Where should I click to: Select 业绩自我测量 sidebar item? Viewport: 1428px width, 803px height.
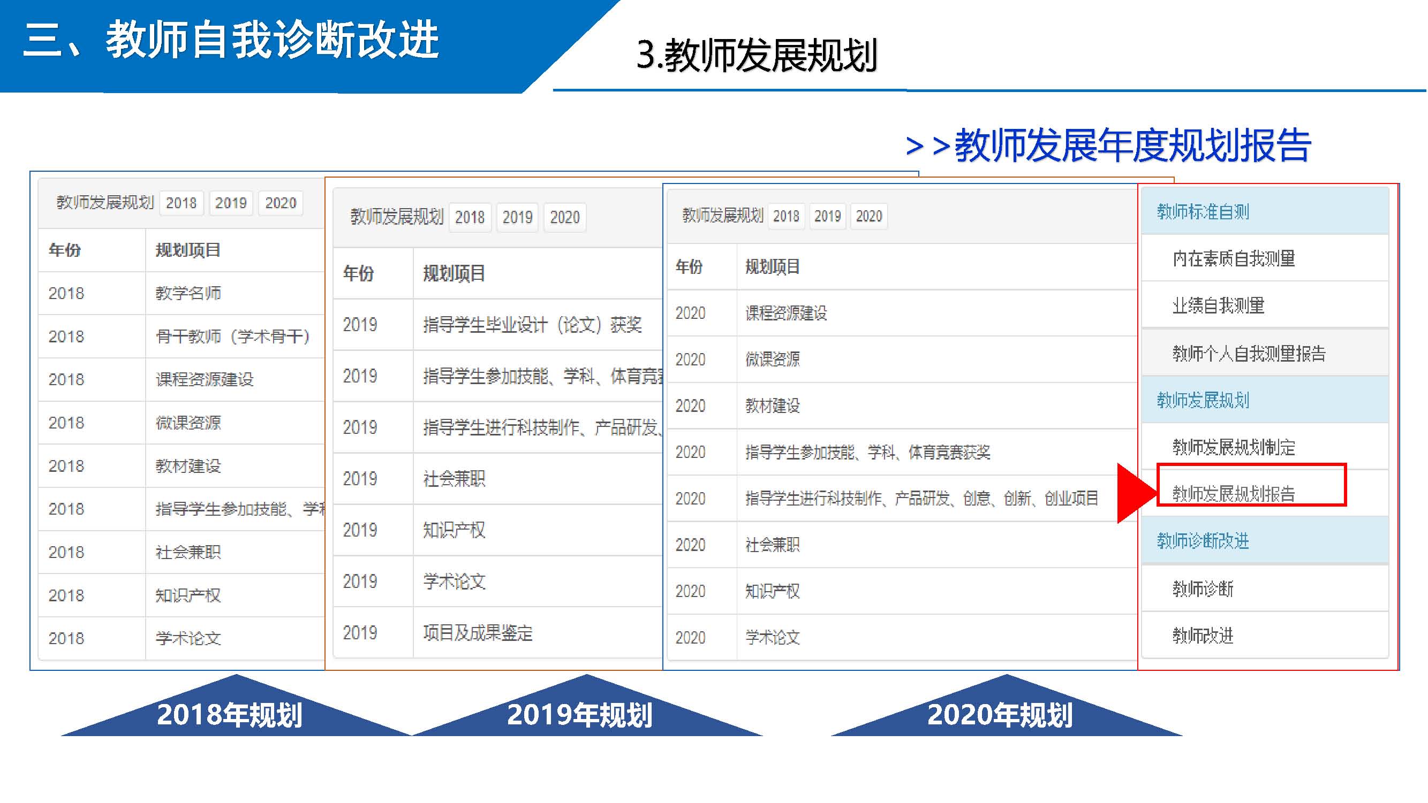point(1218,305)
